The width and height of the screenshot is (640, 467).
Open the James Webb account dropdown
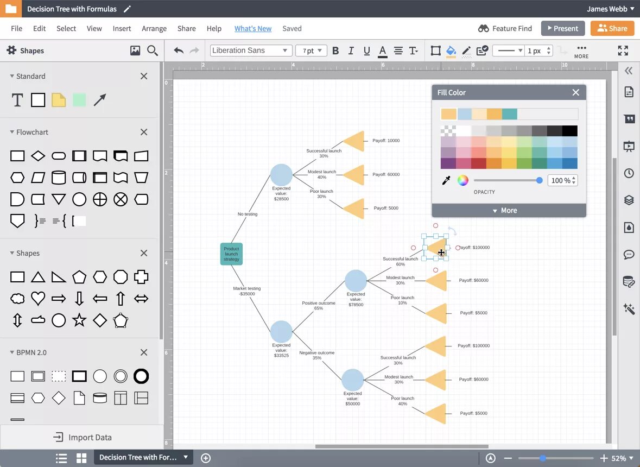point(611,9)
